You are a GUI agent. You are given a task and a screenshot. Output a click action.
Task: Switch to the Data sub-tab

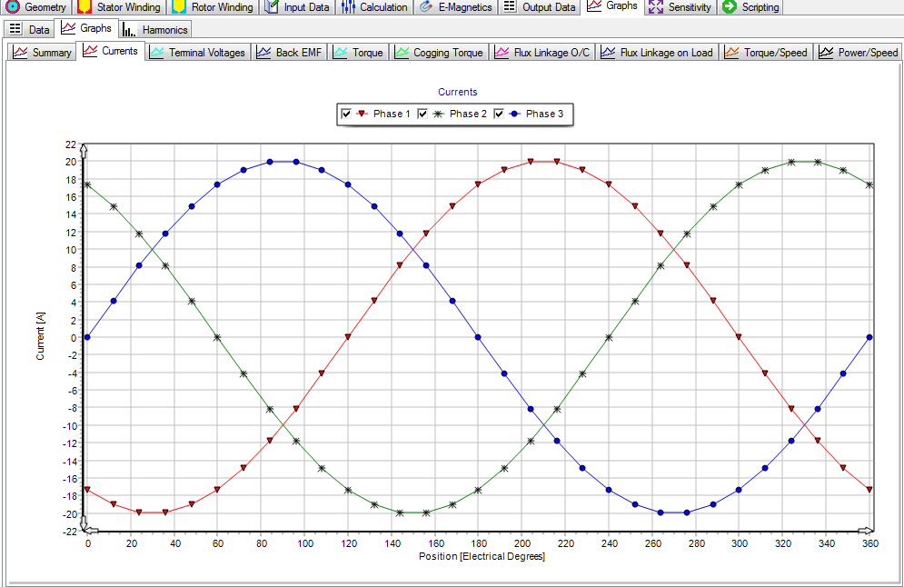coord(28,29)
